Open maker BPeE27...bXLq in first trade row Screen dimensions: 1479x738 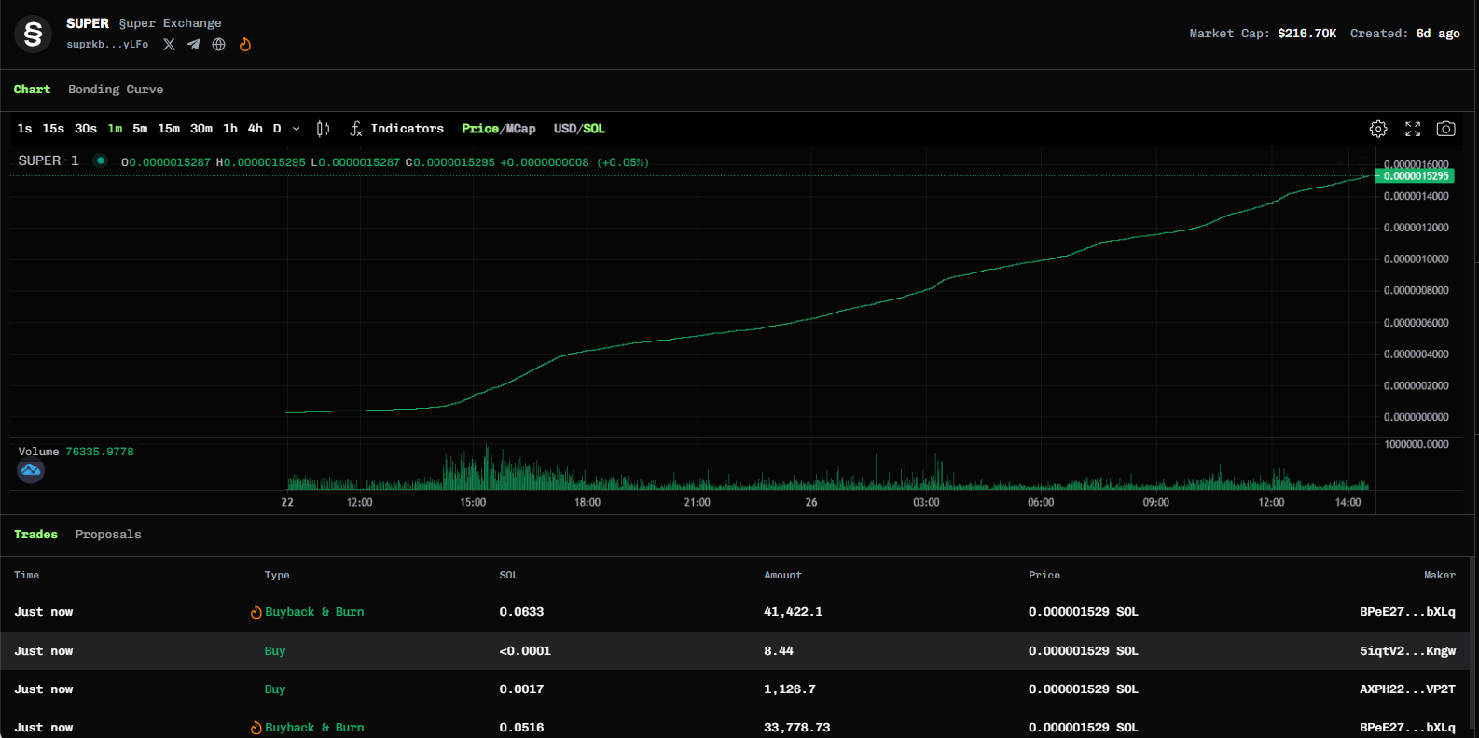click(1406, 612)
